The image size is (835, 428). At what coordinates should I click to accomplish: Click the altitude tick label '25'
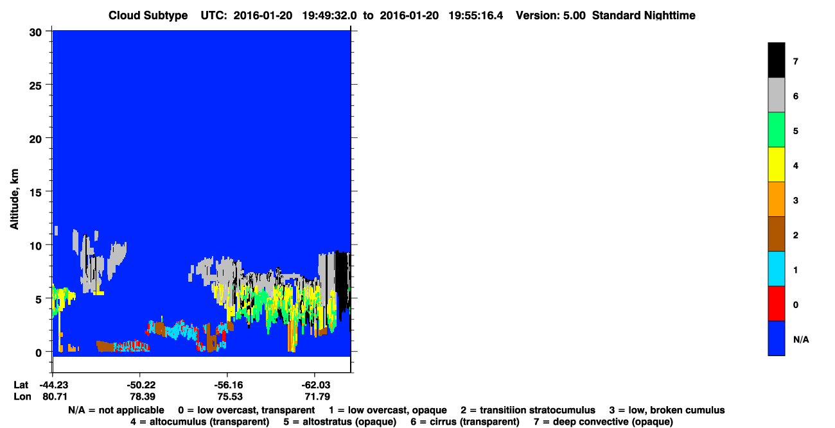tap(37, 85)
